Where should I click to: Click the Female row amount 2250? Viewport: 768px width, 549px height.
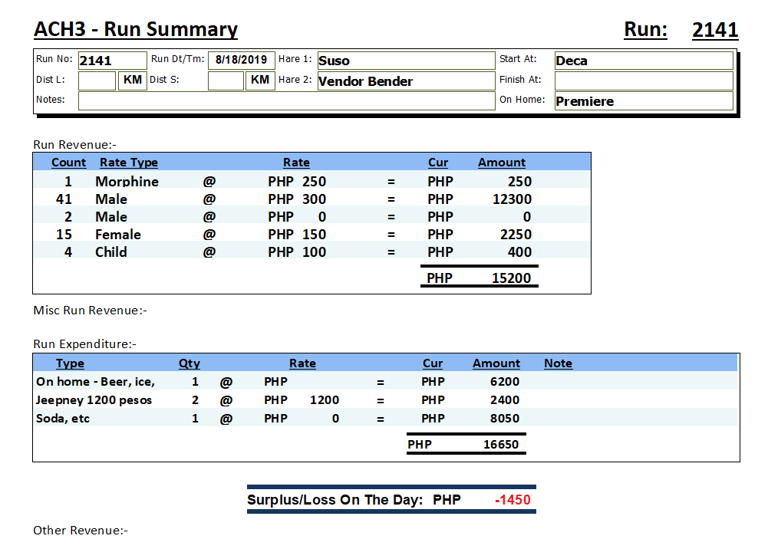tap(512, 235)
